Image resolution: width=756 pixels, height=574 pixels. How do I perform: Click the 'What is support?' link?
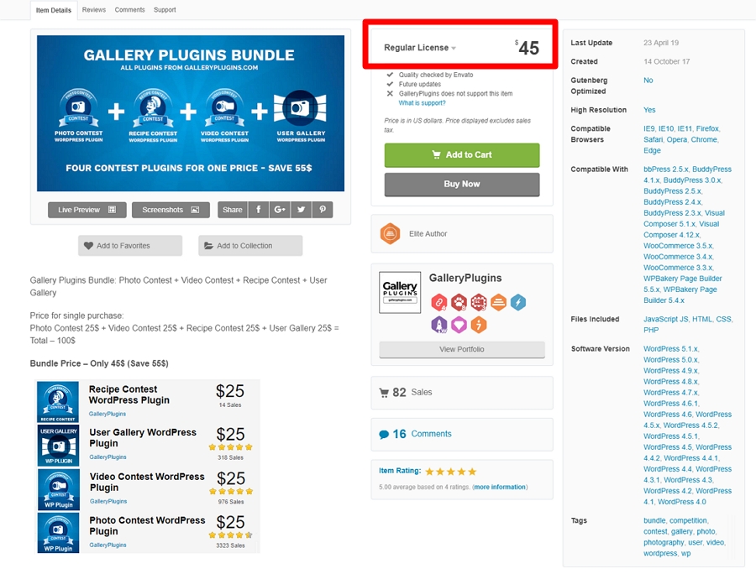tap(423, 103)
